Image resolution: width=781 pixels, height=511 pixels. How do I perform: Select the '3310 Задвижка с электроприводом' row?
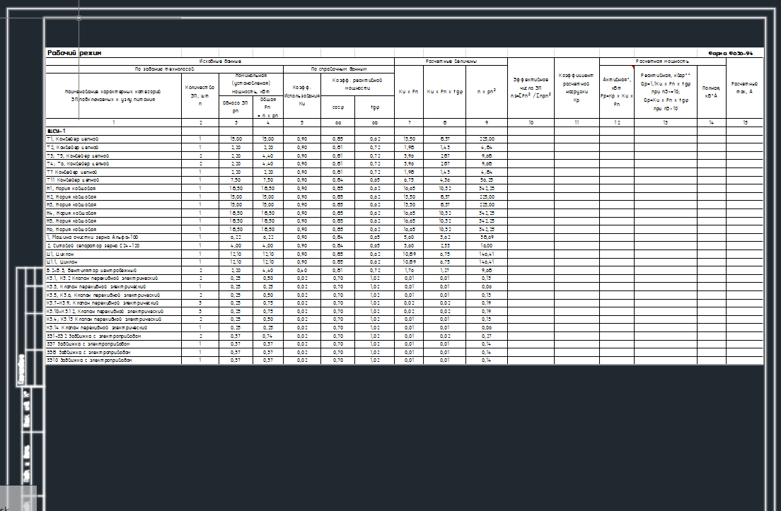tap(89, 360)
